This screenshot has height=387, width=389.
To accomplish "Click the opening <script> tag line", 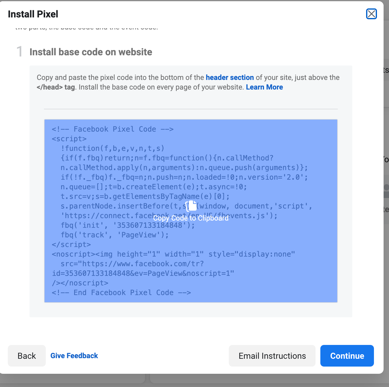I will (69, 139).
